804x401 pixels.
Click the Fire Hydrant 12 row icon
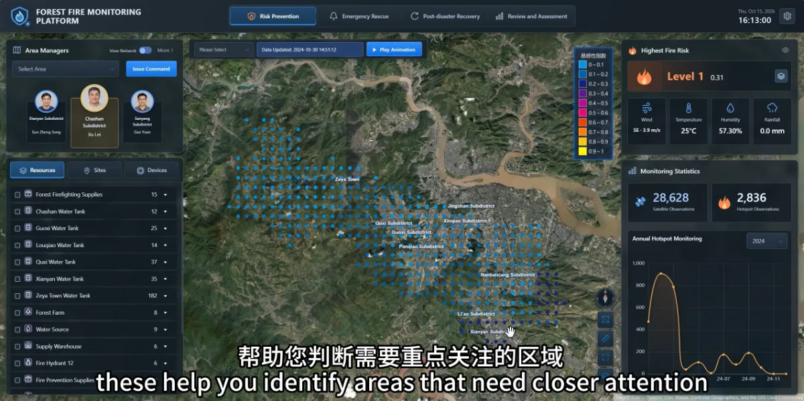pyautogui.click(x=28, y=363)
